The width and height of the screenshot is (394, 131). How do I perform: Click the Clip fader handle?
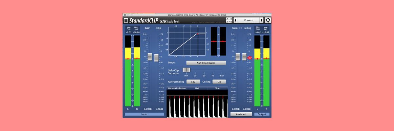(156, 58)
